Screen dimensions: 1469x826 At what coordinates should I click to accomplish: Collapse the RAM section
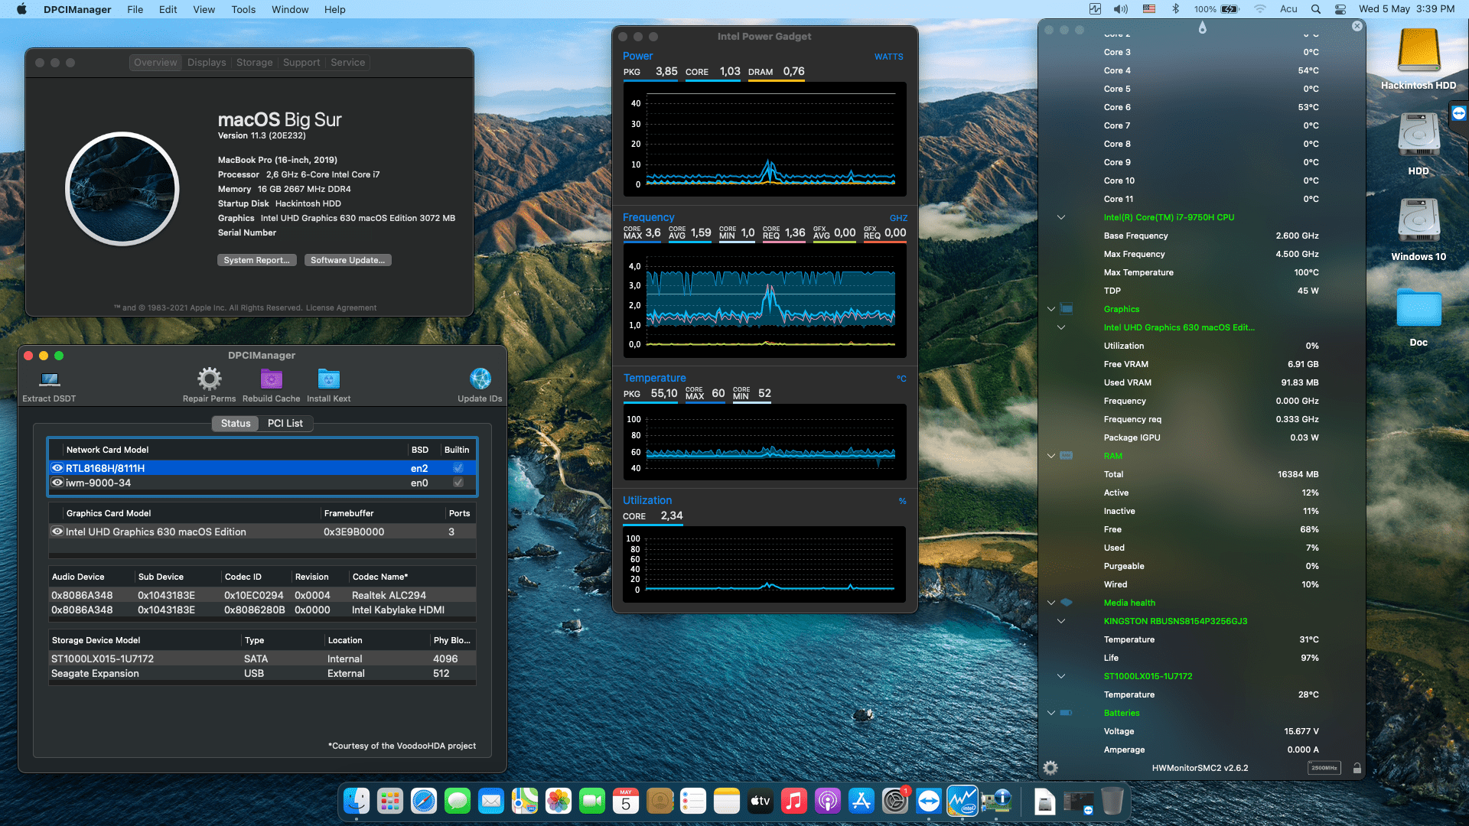[x=1051, y=456]
